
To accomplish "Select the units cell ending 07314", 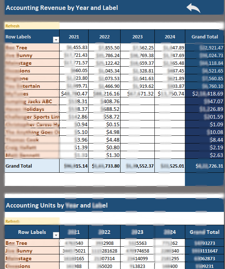I will 104,258.
